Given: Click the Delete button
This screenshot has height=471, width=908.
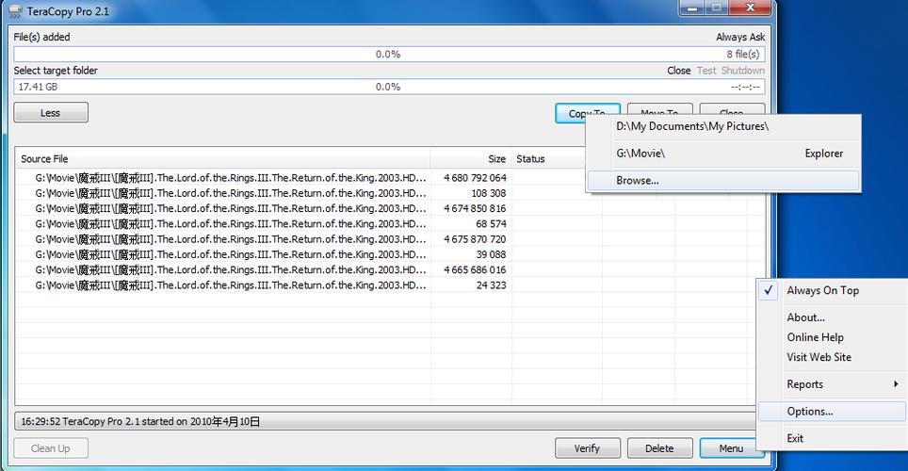Looking at the screenshot, I should click(659, 447).
